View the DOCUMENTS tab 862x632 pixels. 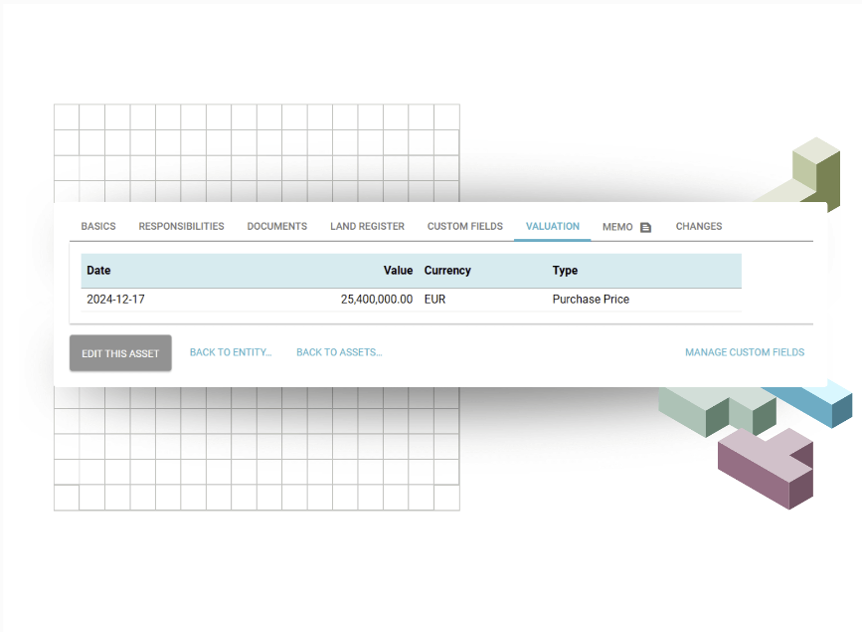pyautogui.click(x=276, y=226)
